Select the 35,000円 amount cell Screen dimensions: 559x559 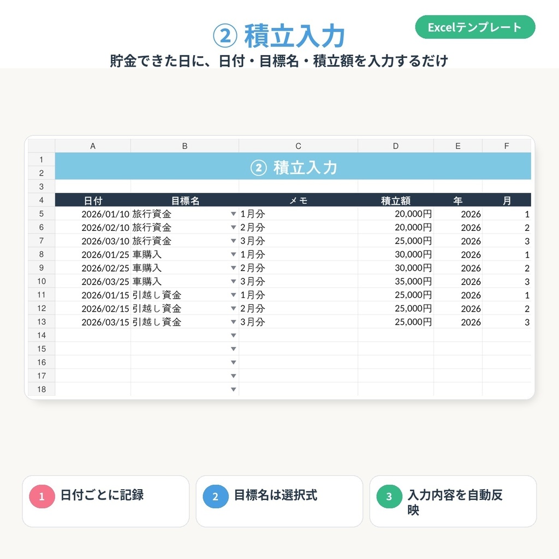click(x=396, y=282)
